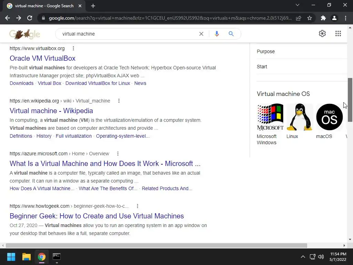This screenshot has width=353, height=265.
Task: Open the Virtual machine - Wikipedia result
Action: pos(51,111)
